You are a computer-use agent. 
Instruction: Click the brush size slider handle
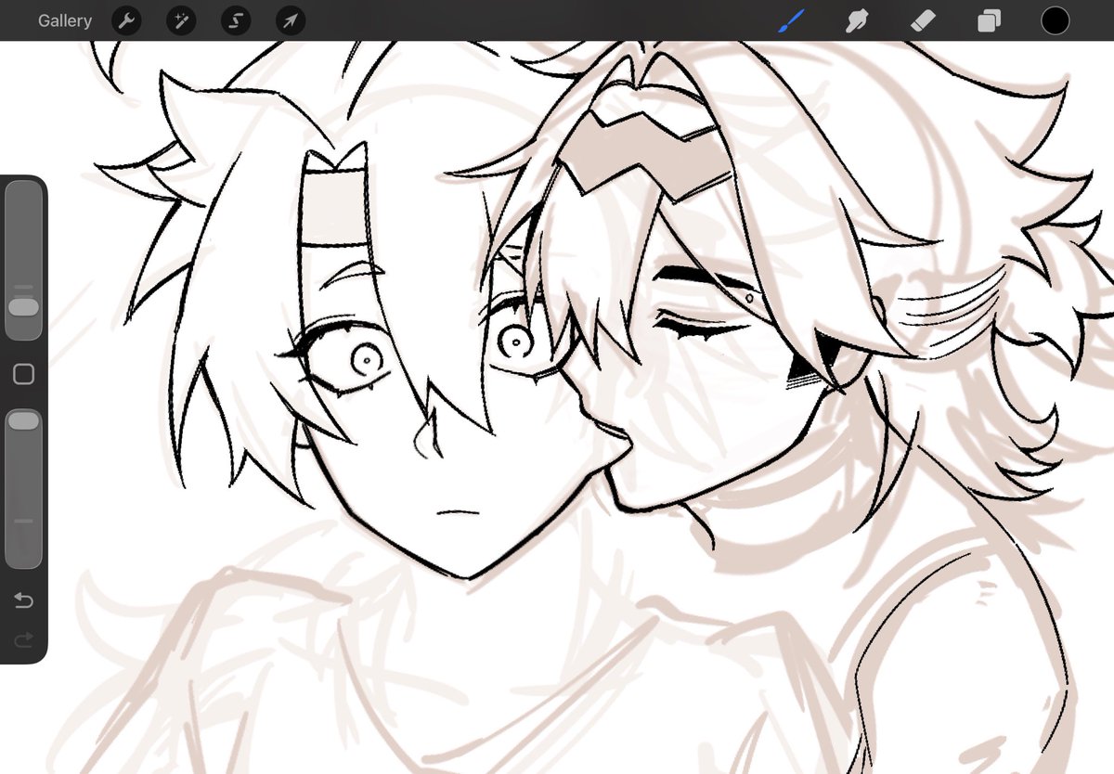click(23, 307)
